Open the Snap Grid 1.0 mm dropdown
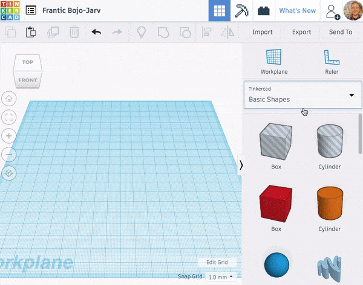Viewport: 363px width, 285px height. coord(221,277)
